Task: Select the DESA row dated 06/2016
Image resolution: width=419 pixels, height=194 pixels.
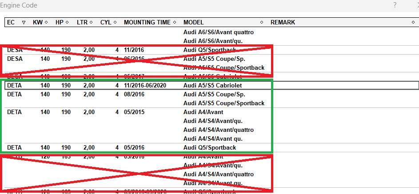Action: [133, 59]
